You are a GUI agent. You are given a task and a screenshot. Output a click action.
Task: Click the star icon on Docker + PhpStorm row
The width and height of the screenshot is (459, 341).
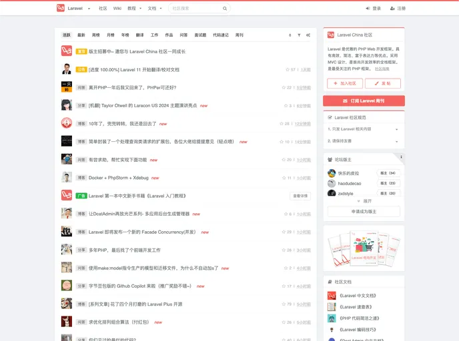(x=284, y=178)
